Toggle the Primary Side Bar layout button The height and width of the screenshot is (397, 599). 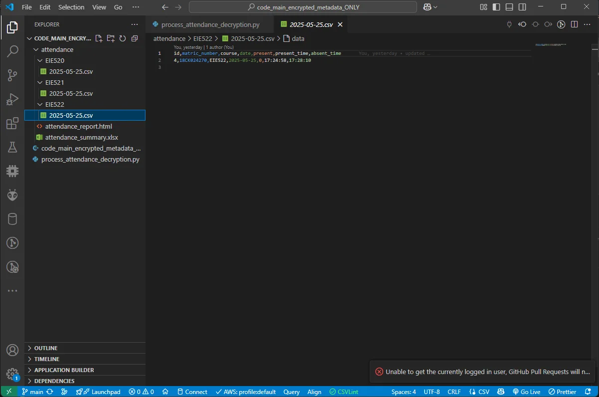(x=496, y=7)
